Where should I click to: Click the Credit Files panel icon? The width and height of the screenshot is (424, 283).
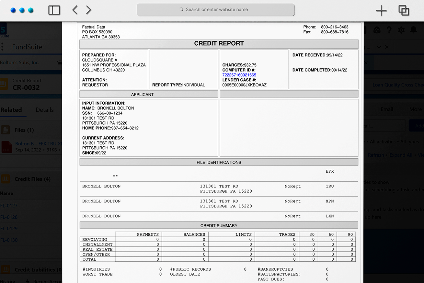[x=5, y=179]
